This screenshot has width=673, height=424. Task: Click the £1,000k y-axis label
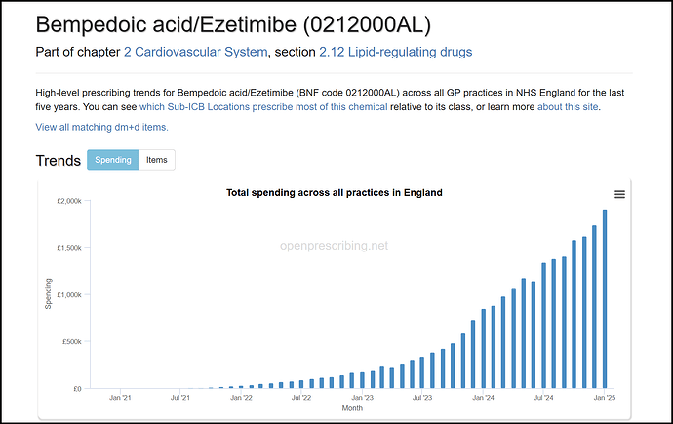[66, 294]
